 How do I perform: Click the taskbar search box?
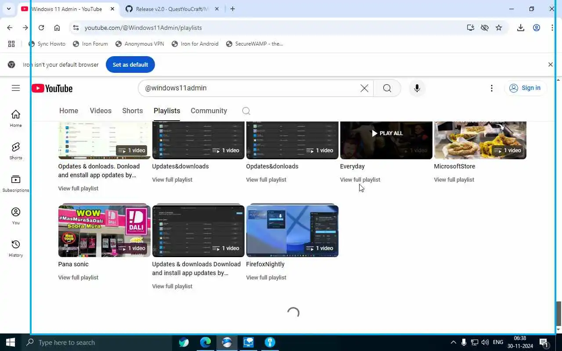[97, 342]
